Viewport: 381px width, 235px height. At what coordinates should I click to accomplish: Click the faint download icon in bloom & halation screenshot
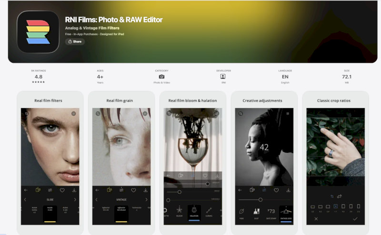point(217,175)
